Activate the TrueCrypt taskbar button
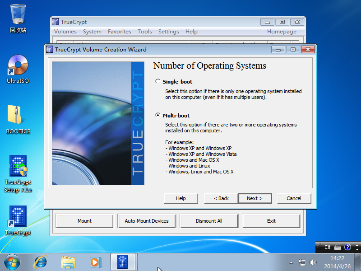The width and height of the screenshot is (361, 271). 122,262
